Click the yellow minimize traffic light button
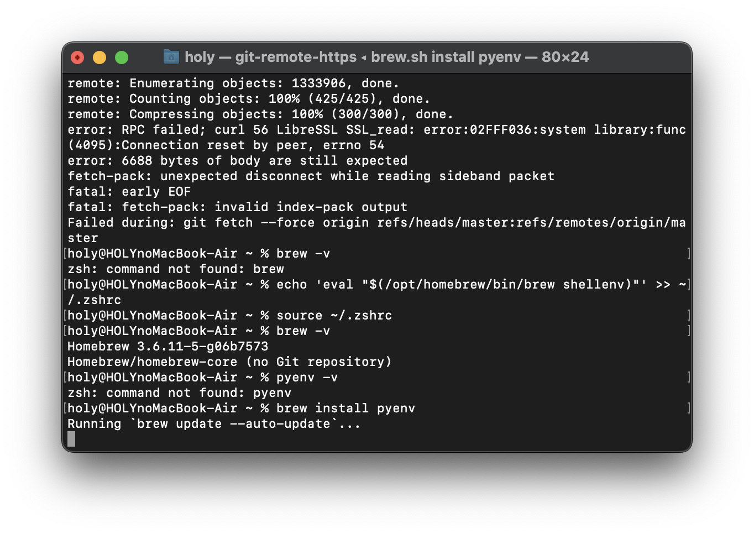This screenshot has height=534, width=754. (100, 57)
